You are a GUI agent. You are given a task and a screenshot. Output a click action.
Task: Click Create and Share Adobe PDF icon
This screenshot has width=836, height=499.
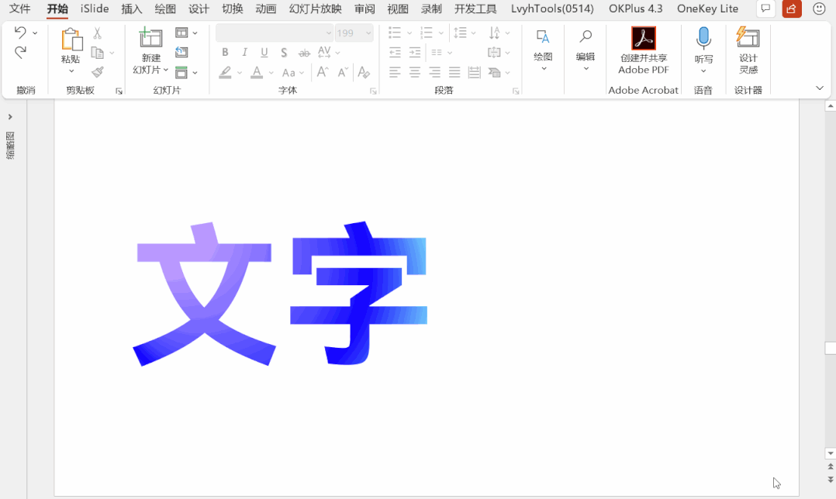(x=644, y=38)
